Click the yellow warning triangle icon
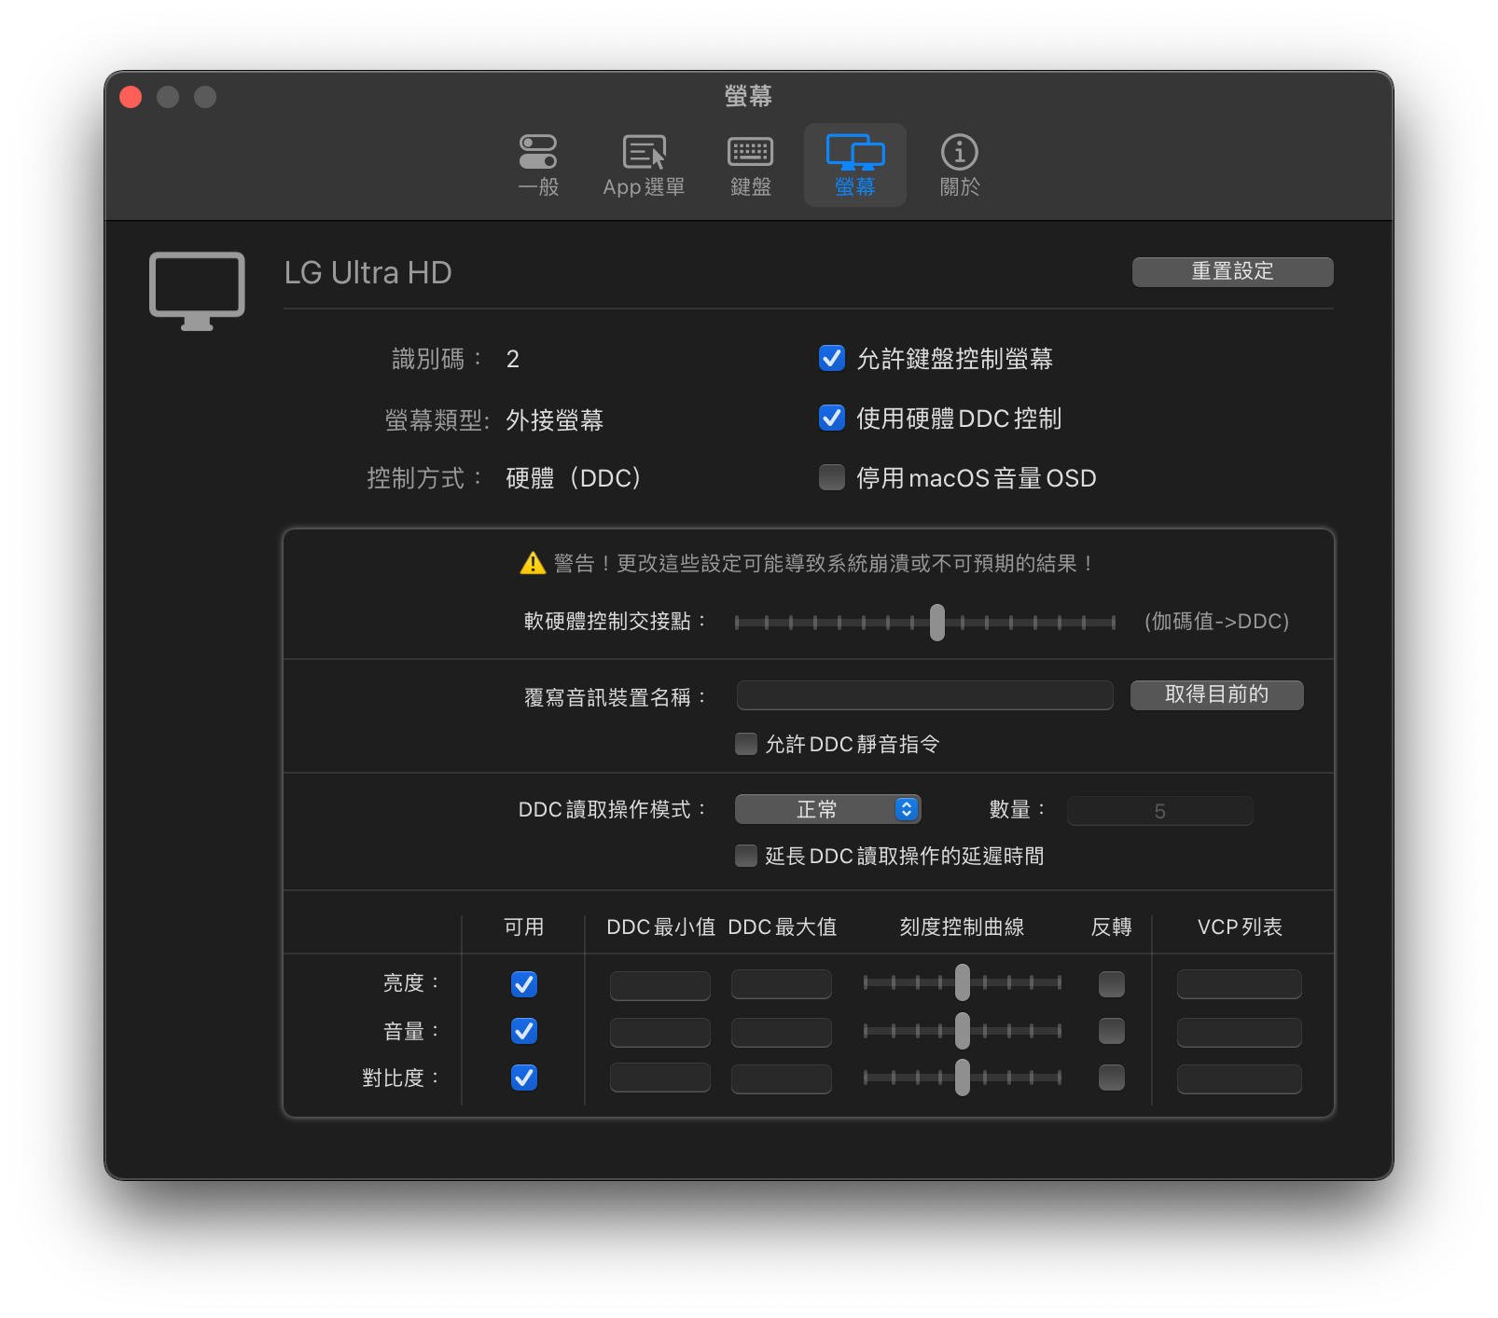The image size is (1498, 1318). coord(533,563)
